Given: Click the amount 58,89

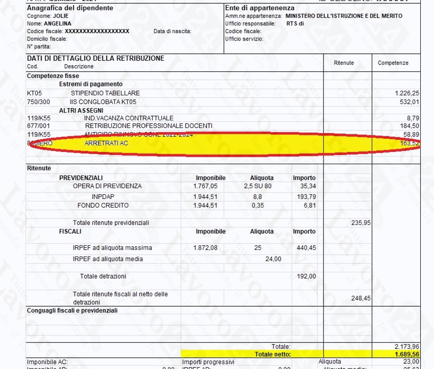Looking at the screenshot, I should 411,134.
